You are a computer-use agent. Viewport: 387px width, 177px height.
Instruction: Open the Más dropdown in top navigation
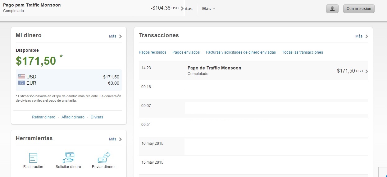point(209,9)
